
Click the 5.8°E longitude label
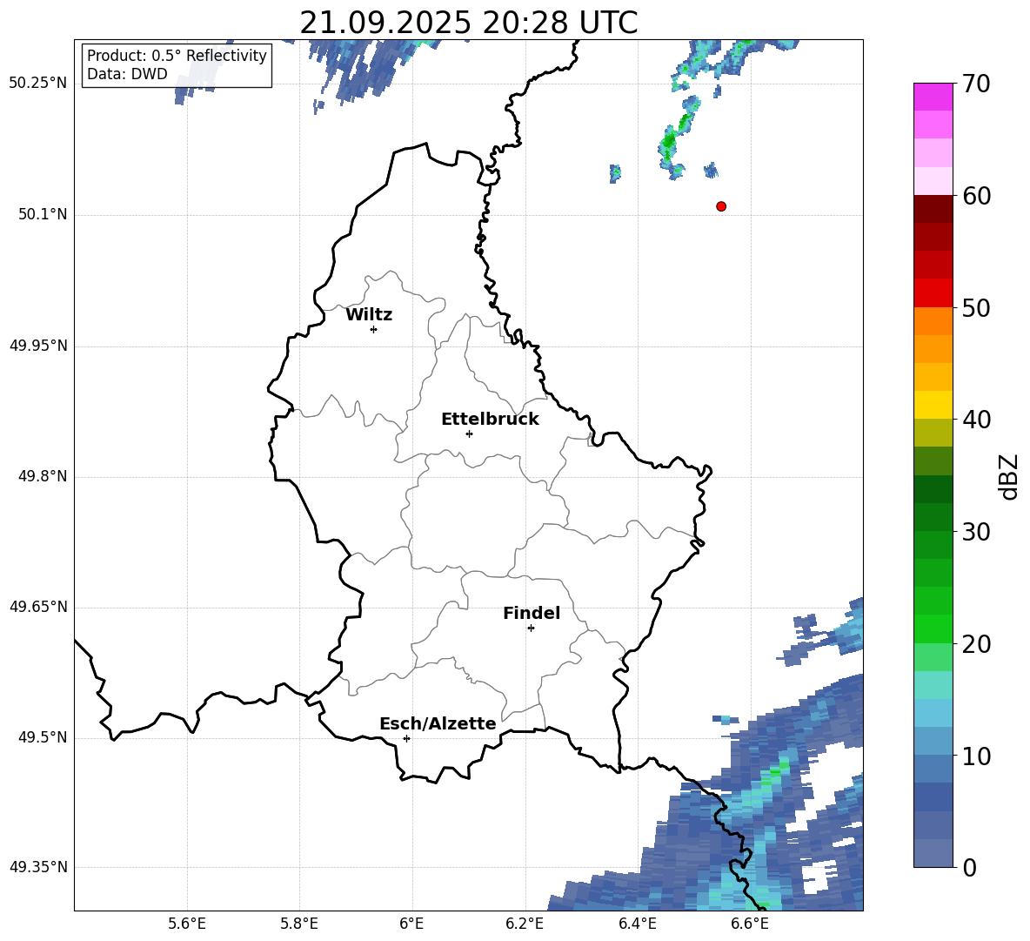pyautogui.click(x=299, y=924)
